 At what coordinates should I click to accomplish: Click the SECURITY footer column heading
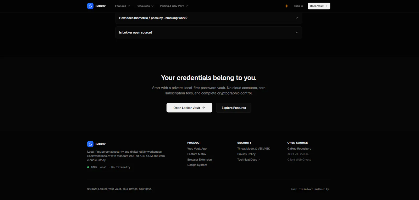(244, 143)
